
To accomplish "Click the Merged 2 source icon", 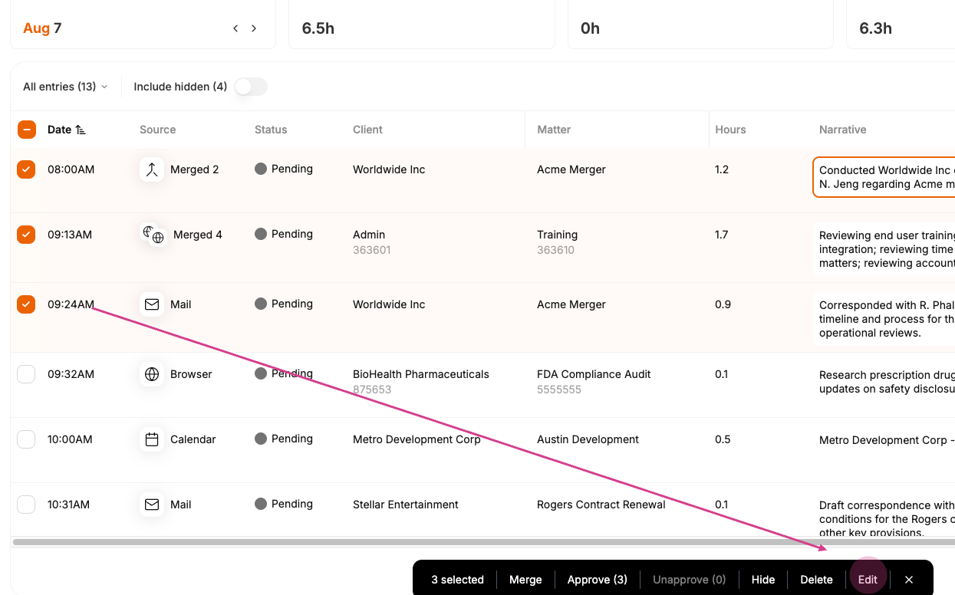I will pos(152,169).
